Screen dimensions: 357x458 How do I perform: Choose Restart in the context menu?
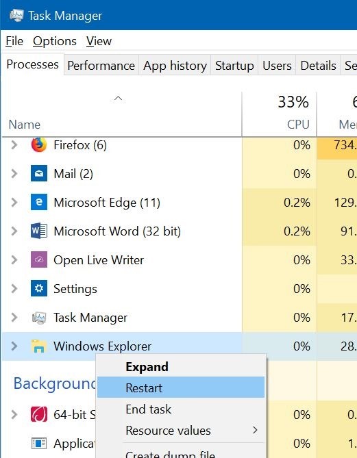pyautogui.click(x=181, y=387)
